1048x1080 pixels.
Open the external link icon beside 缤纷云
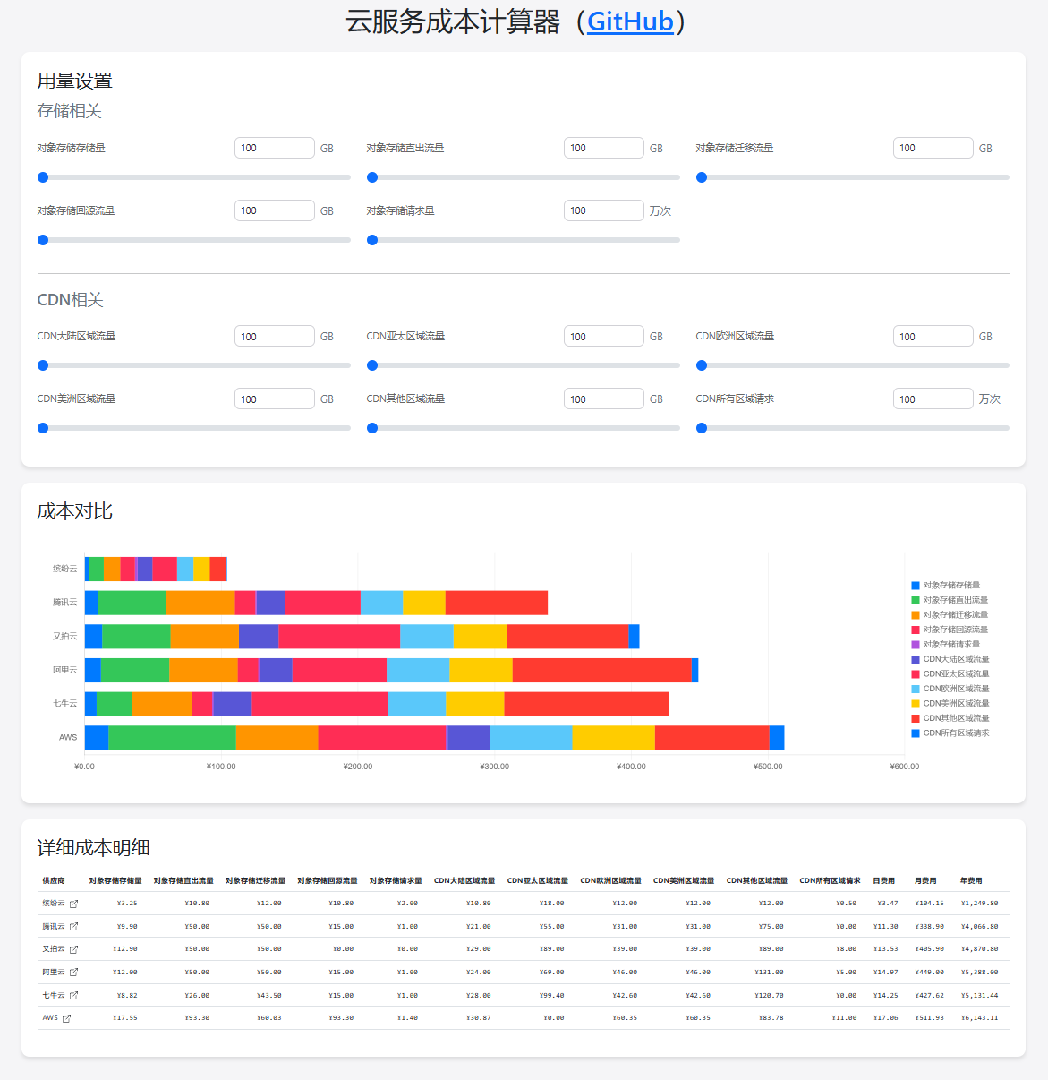(73, 904)
